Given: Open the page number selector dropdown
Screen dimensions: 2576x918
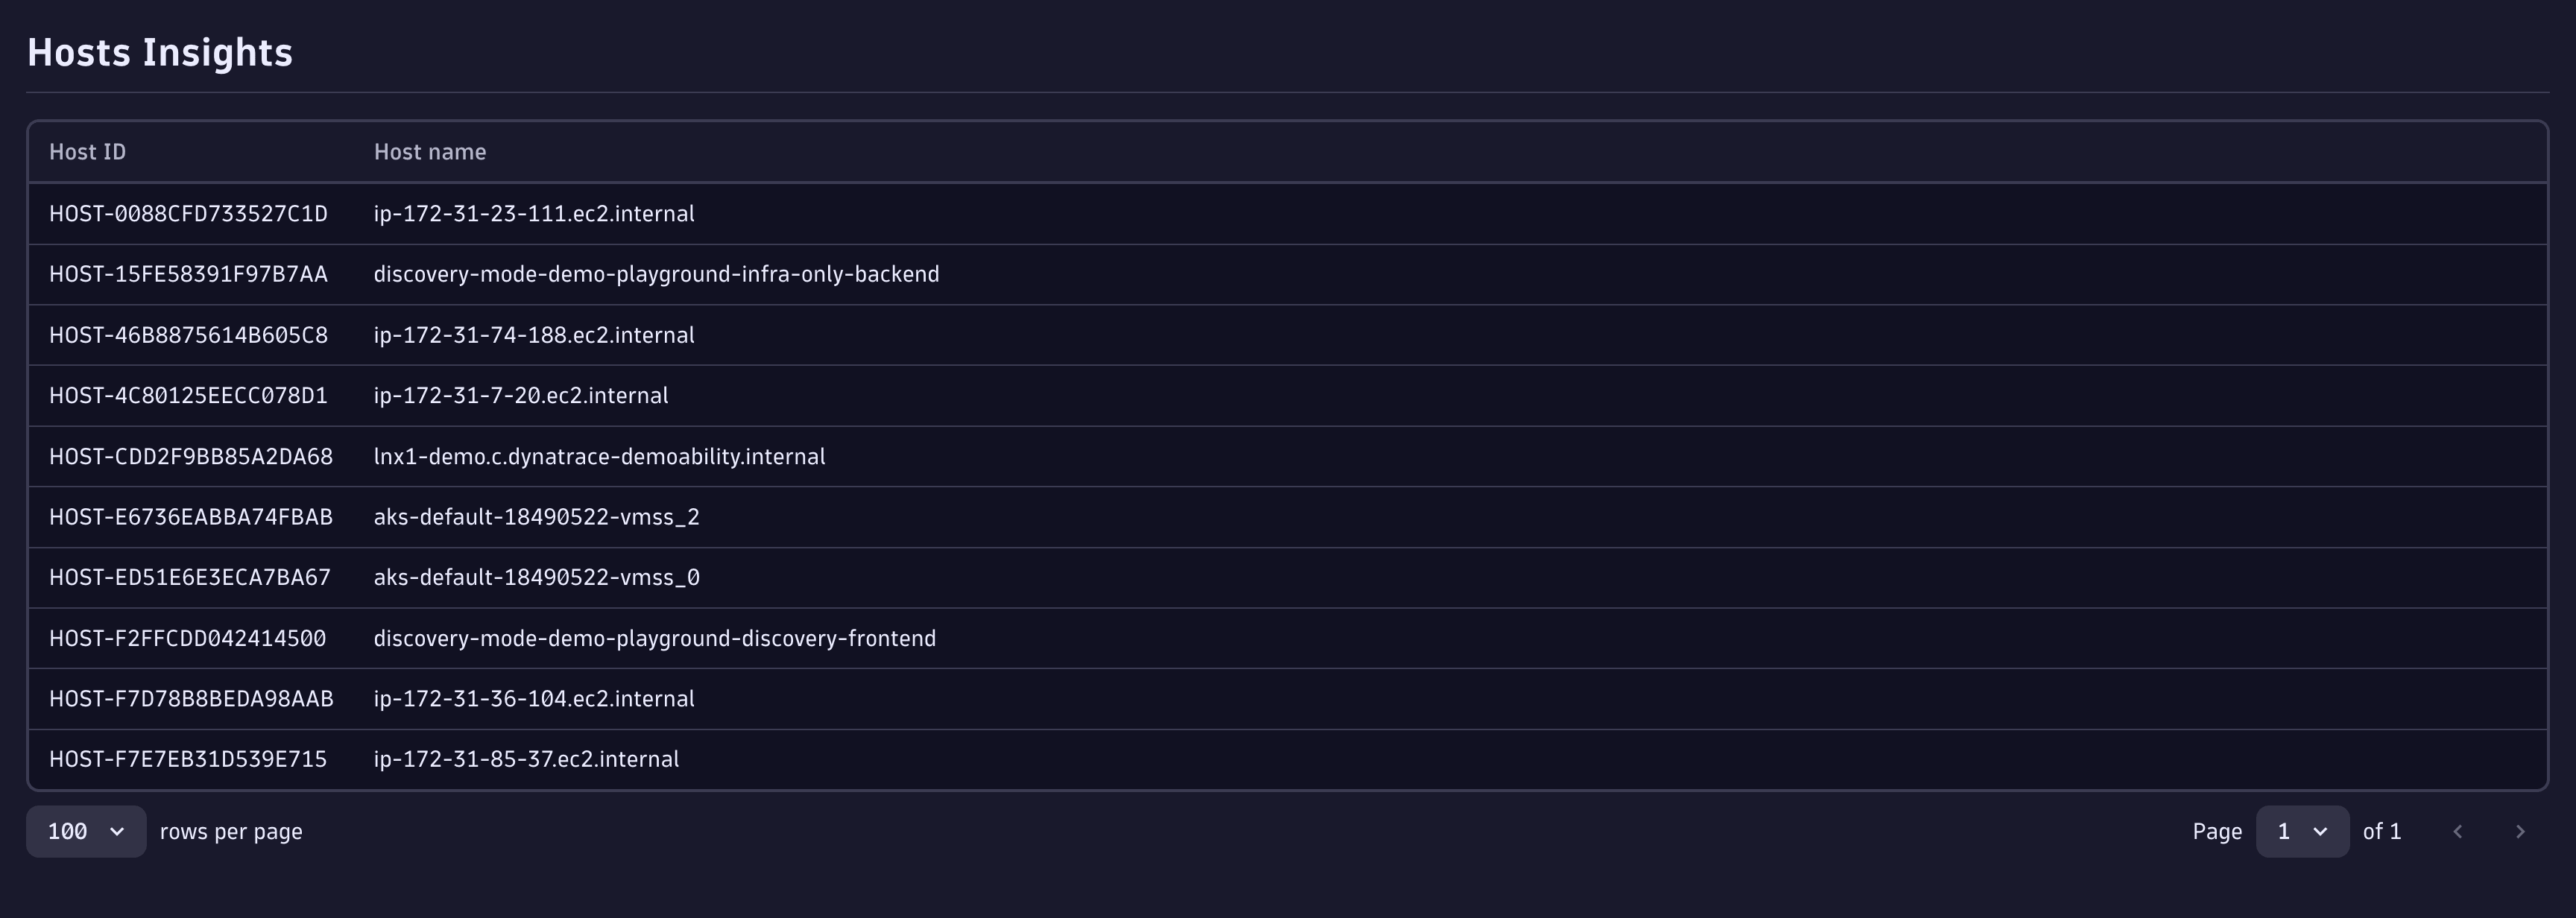Looking at the screenshot, I should (2302, 832).
